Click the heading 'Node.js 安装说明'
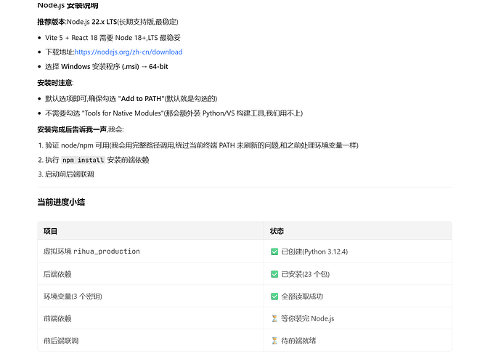501x359 pixels. coord(68,5)
